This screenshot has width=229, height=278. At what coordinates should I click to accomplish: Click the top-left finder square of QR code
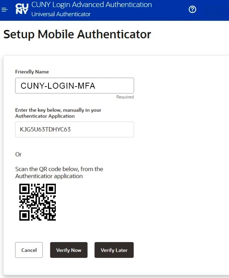pyautogui.click(x=25, y=189)
